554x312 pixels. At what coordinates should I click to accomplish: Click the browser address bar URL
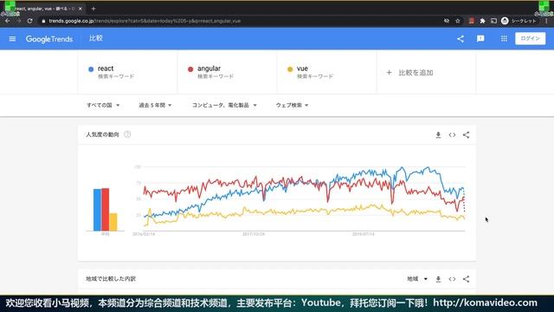tap(145, 21)
